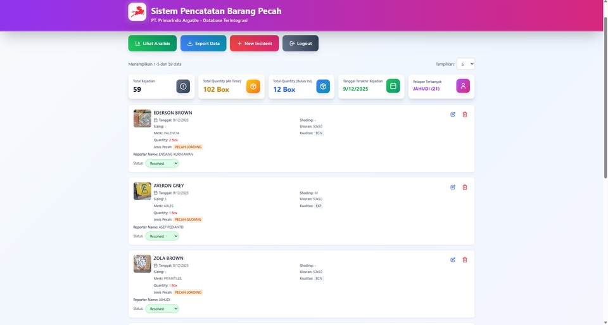Click trash icon for ZOLA BROWN

(465, 260)
